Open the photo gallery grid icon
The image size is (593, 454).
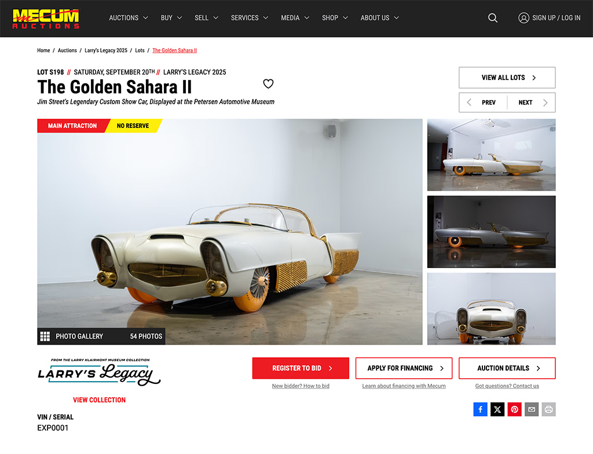[45, 336]
